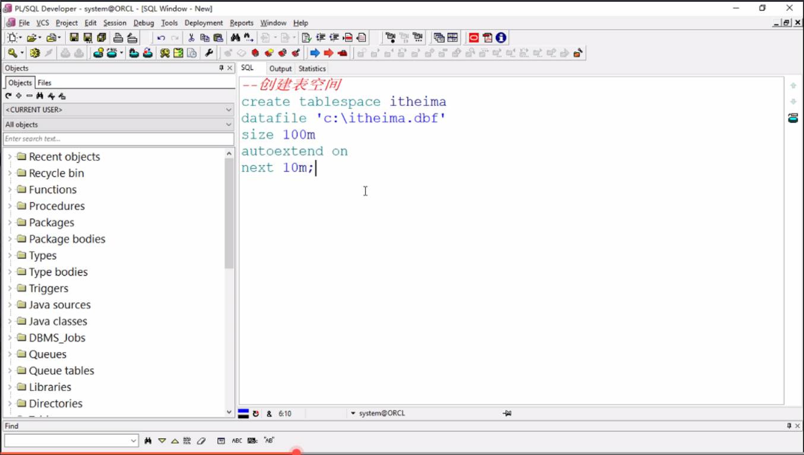
Task: Open the system@ORCL connection dropdown arrow
Action: [x=353, y=413]
